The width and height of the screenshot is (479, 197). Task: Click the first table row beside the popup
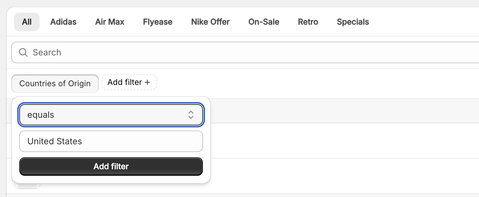tap(333, 141)
